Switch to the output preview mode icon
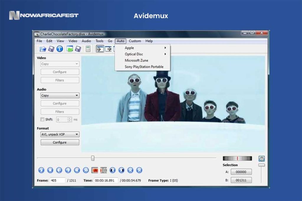Viewport: 302px width, 201px height. 108,49
